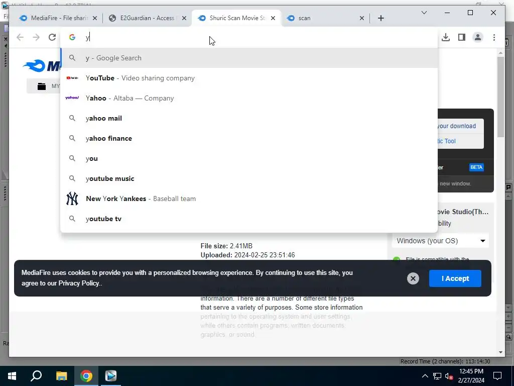Show hidden tray icons chevron

click(x=425, y=376)
